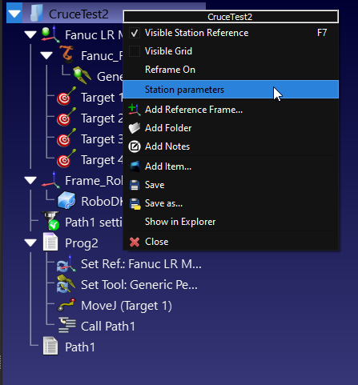The width and height of the screenshot is (358, 385).
Task: Select MoveJ (Target 1) instruction text
Action: tap(127, 306)
